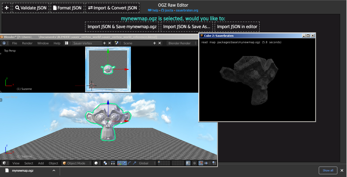Toggle lock camera and layers to scene

click(188, 163)
